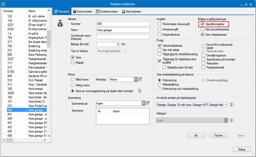The height and width of the screenshot is (157, 256).
Task: Toggle Kan indexbaseras checkbox
Action: pos(202,35)
